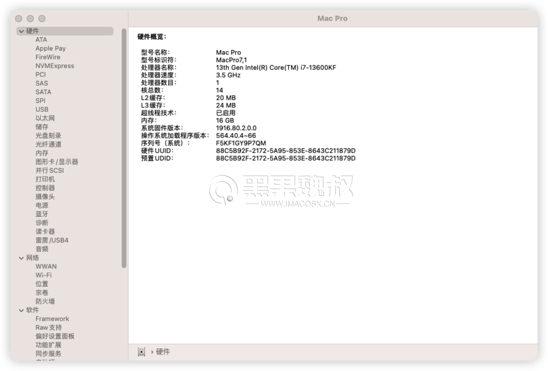The image size is (548, 371).
Task: Click the 预置 UDID value
Action: point(286,159)
